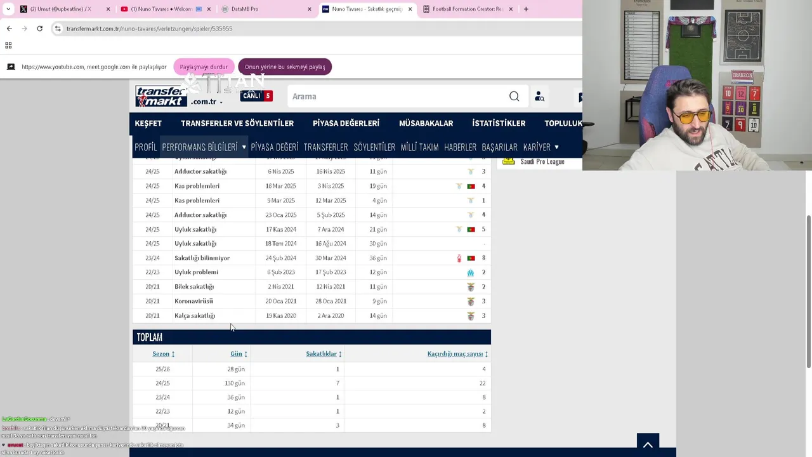Focus the transfermarkt.com.tr address bar
The image size is (812, 457).
(317, 29)
